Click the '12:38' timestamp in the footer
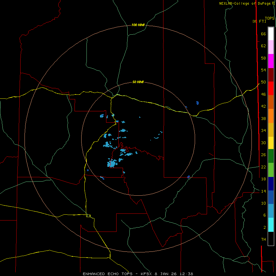276x276 pixels. [x=186, y=274]
